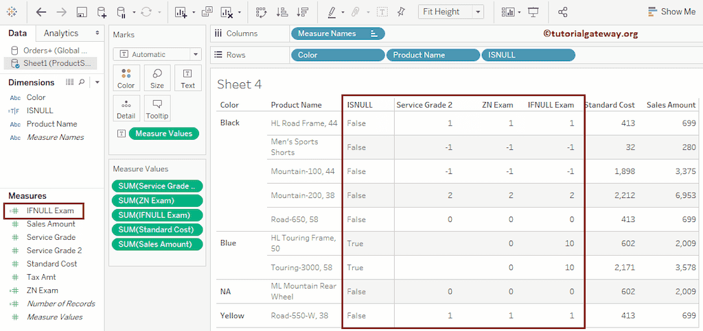
Task: Open the New Worksheet dropdown arrow
Action: pyautogui.click(x=193, y=12)
